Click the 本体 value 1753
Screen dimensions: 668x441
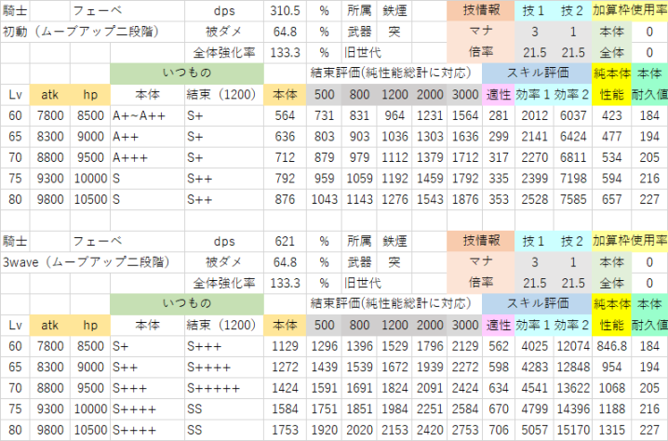(285, 430)
